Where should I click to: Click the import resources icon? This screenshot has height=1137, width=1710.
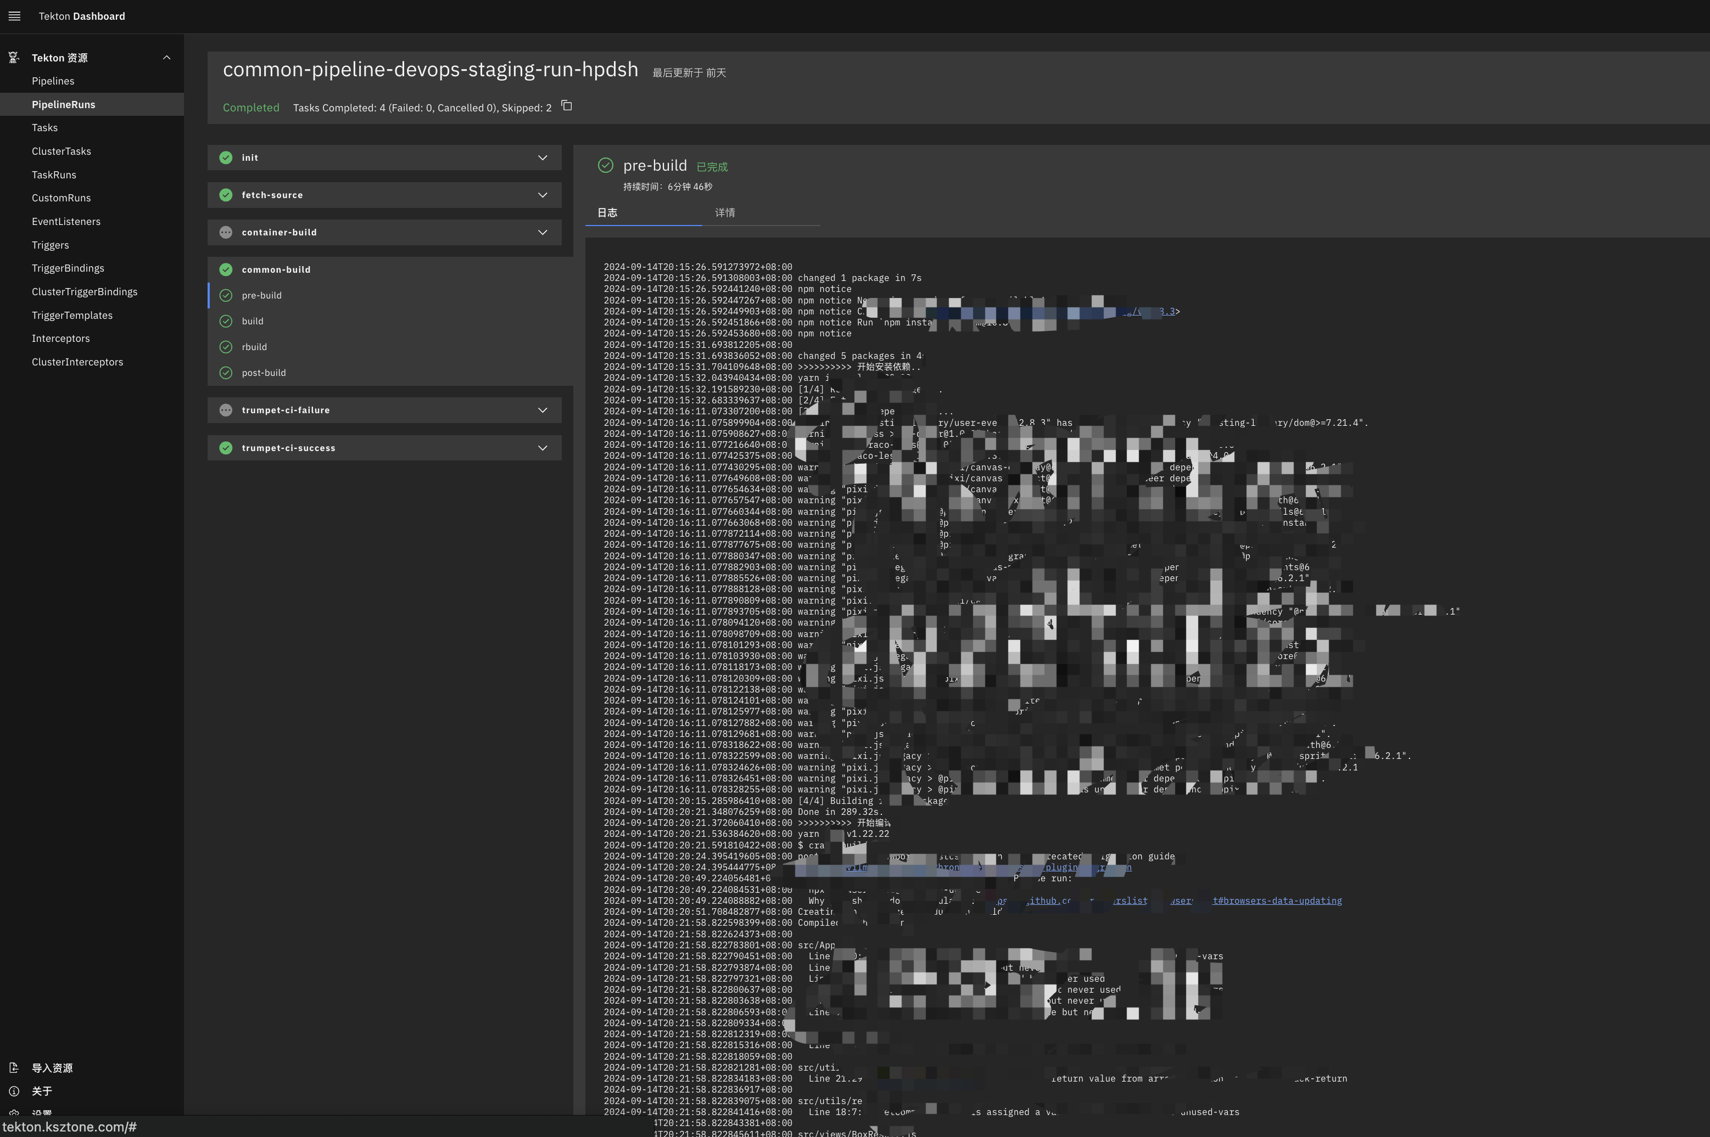coord(13,1067)
